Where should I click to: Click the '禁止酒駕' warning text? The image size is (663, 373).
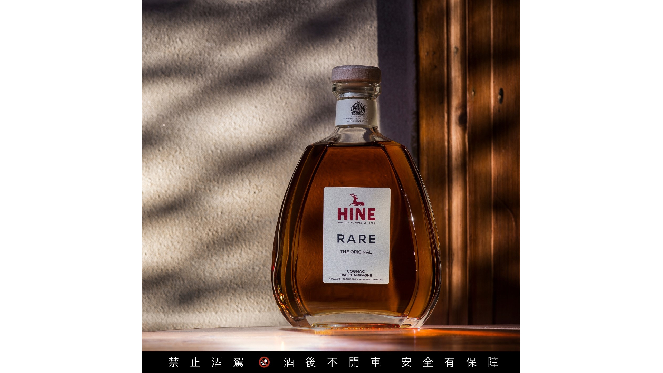point(206,362)
